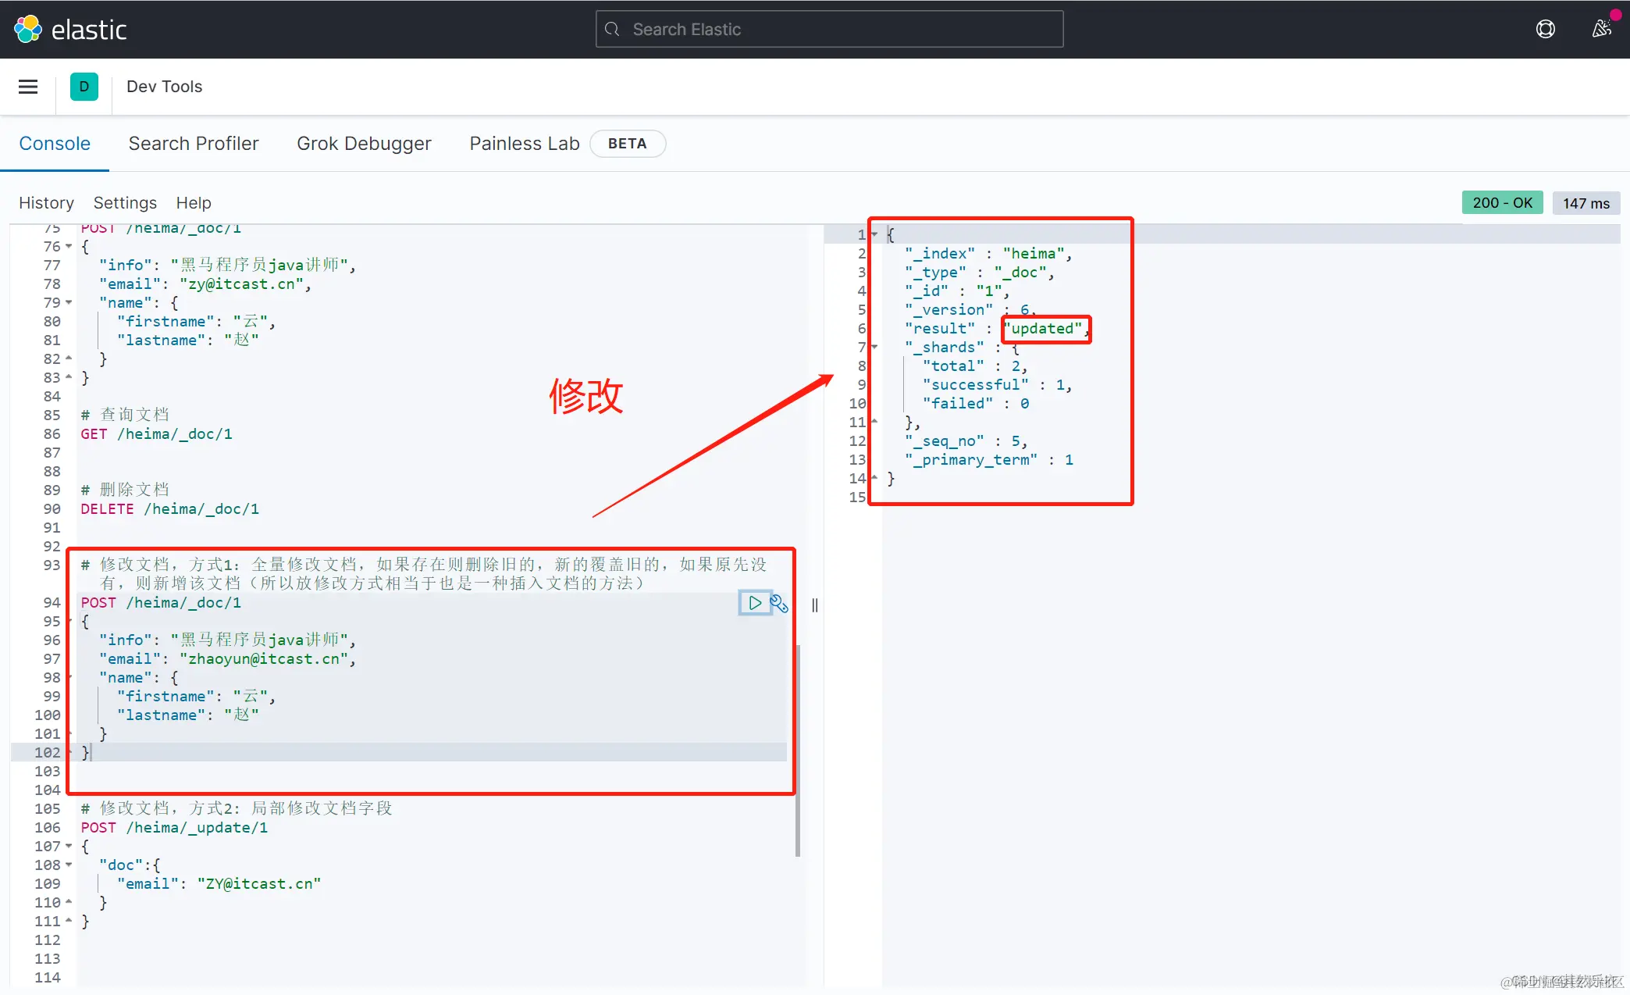Collapse response root at line 1
This screenshot has height=995, width=1630.
point(875,234)
